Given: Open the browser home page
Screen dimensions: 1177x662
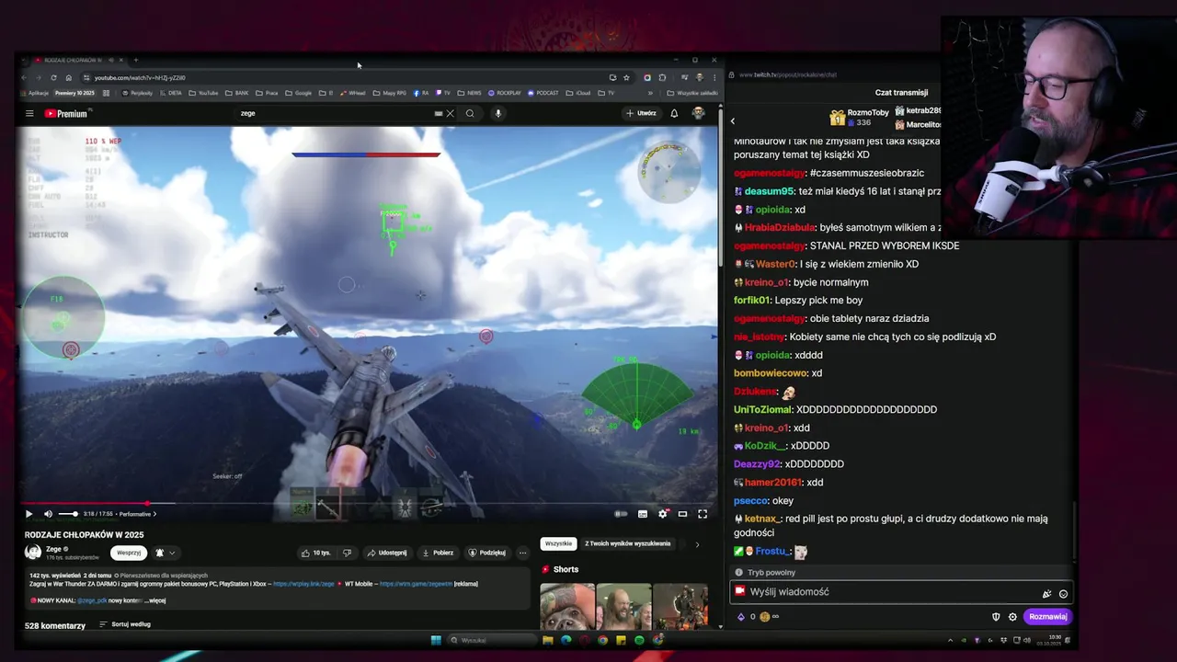Looking at the screenshot, I should 68,77.
